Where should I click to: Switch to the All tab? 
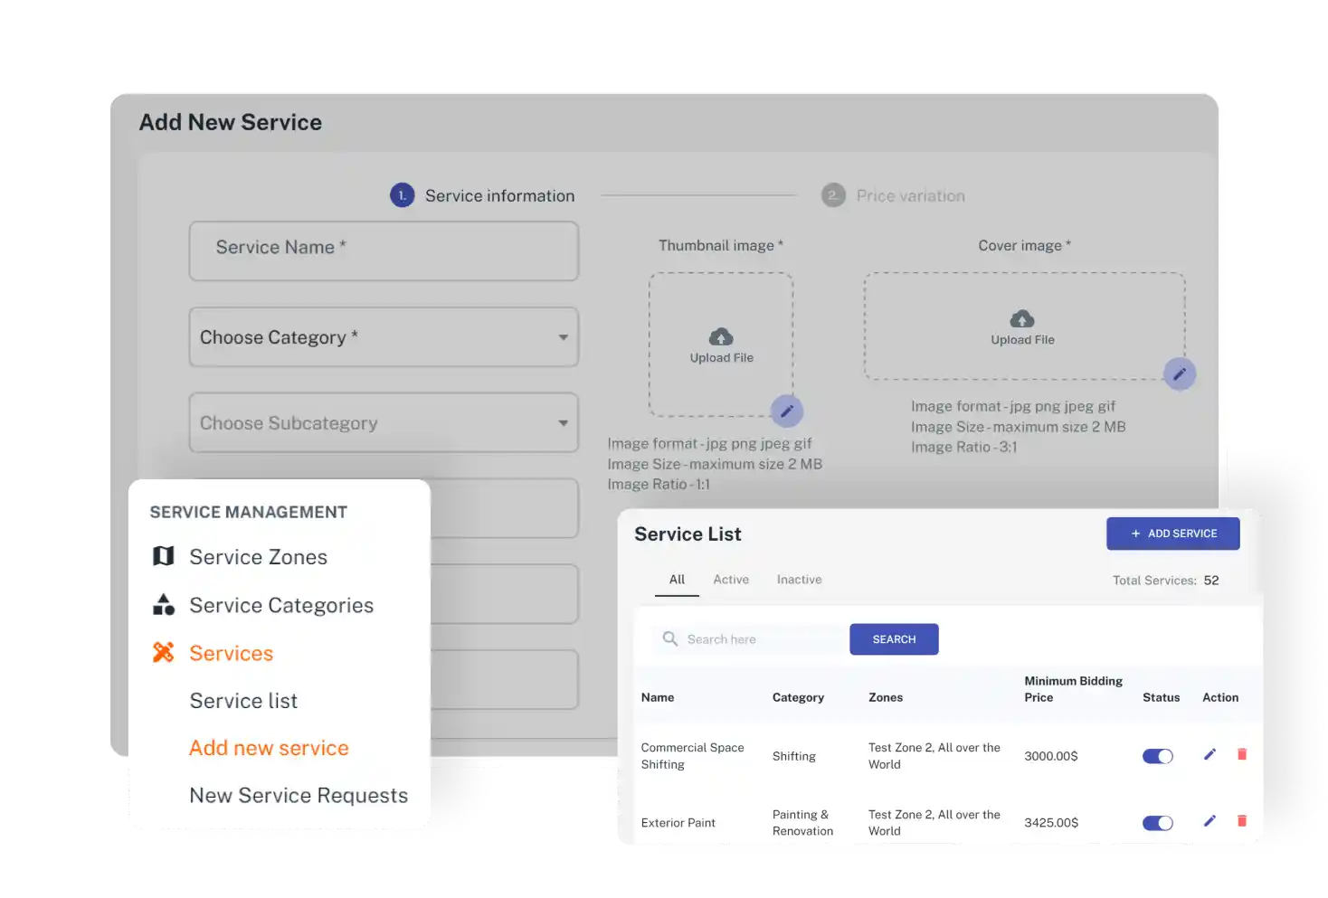(x=677, y=580)
